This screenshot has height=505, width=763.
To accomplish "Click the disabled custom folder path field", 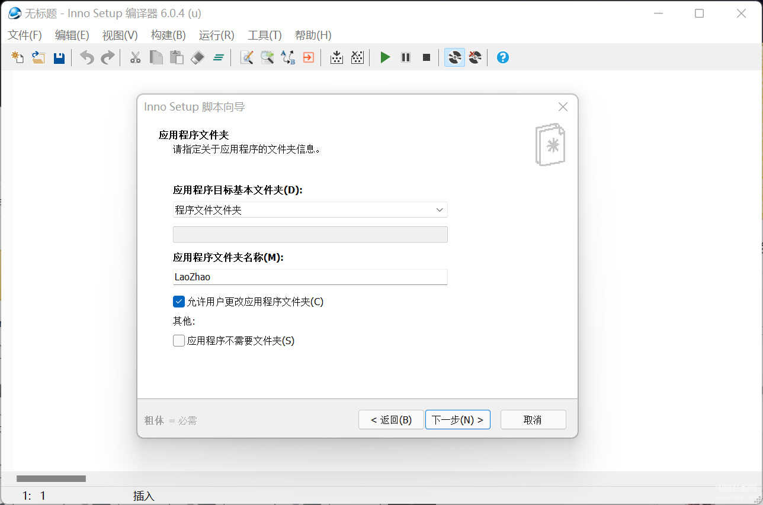I will (310, 234).
